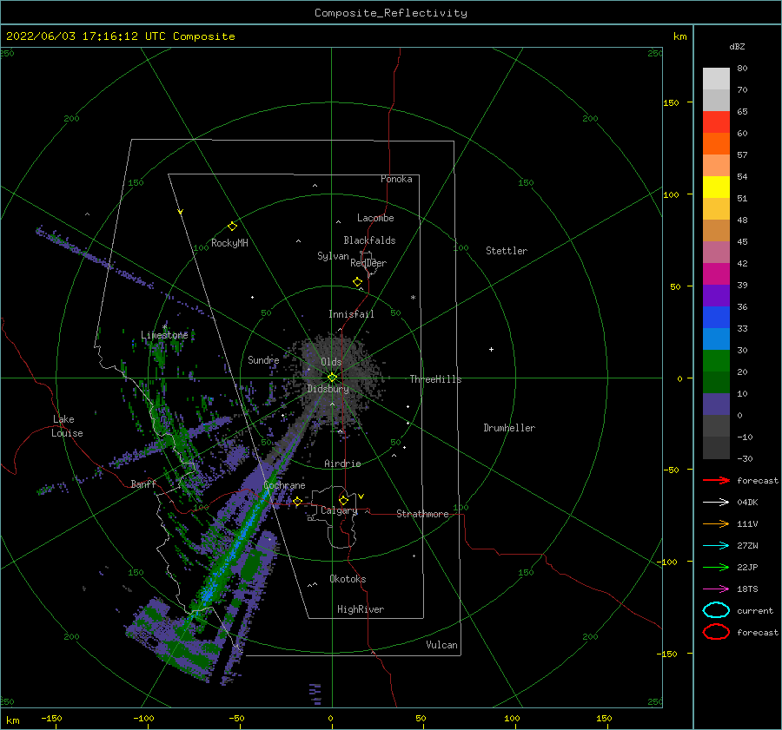Click the Lake Louise label
782x730 pixels.
tap(67, 426)
